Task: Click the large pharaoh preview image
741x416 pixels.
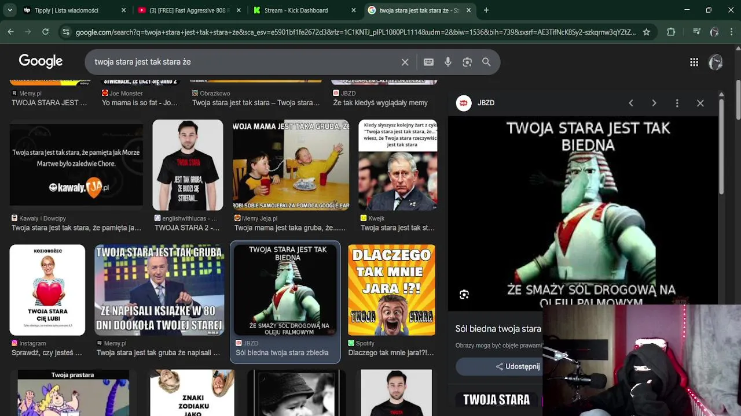Action: (583, 211)
